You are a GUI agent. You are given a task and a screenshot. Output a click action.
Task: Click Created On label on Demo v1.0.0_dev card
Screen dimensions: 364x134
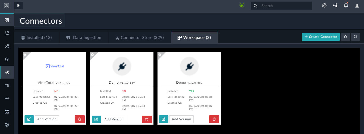175,103
